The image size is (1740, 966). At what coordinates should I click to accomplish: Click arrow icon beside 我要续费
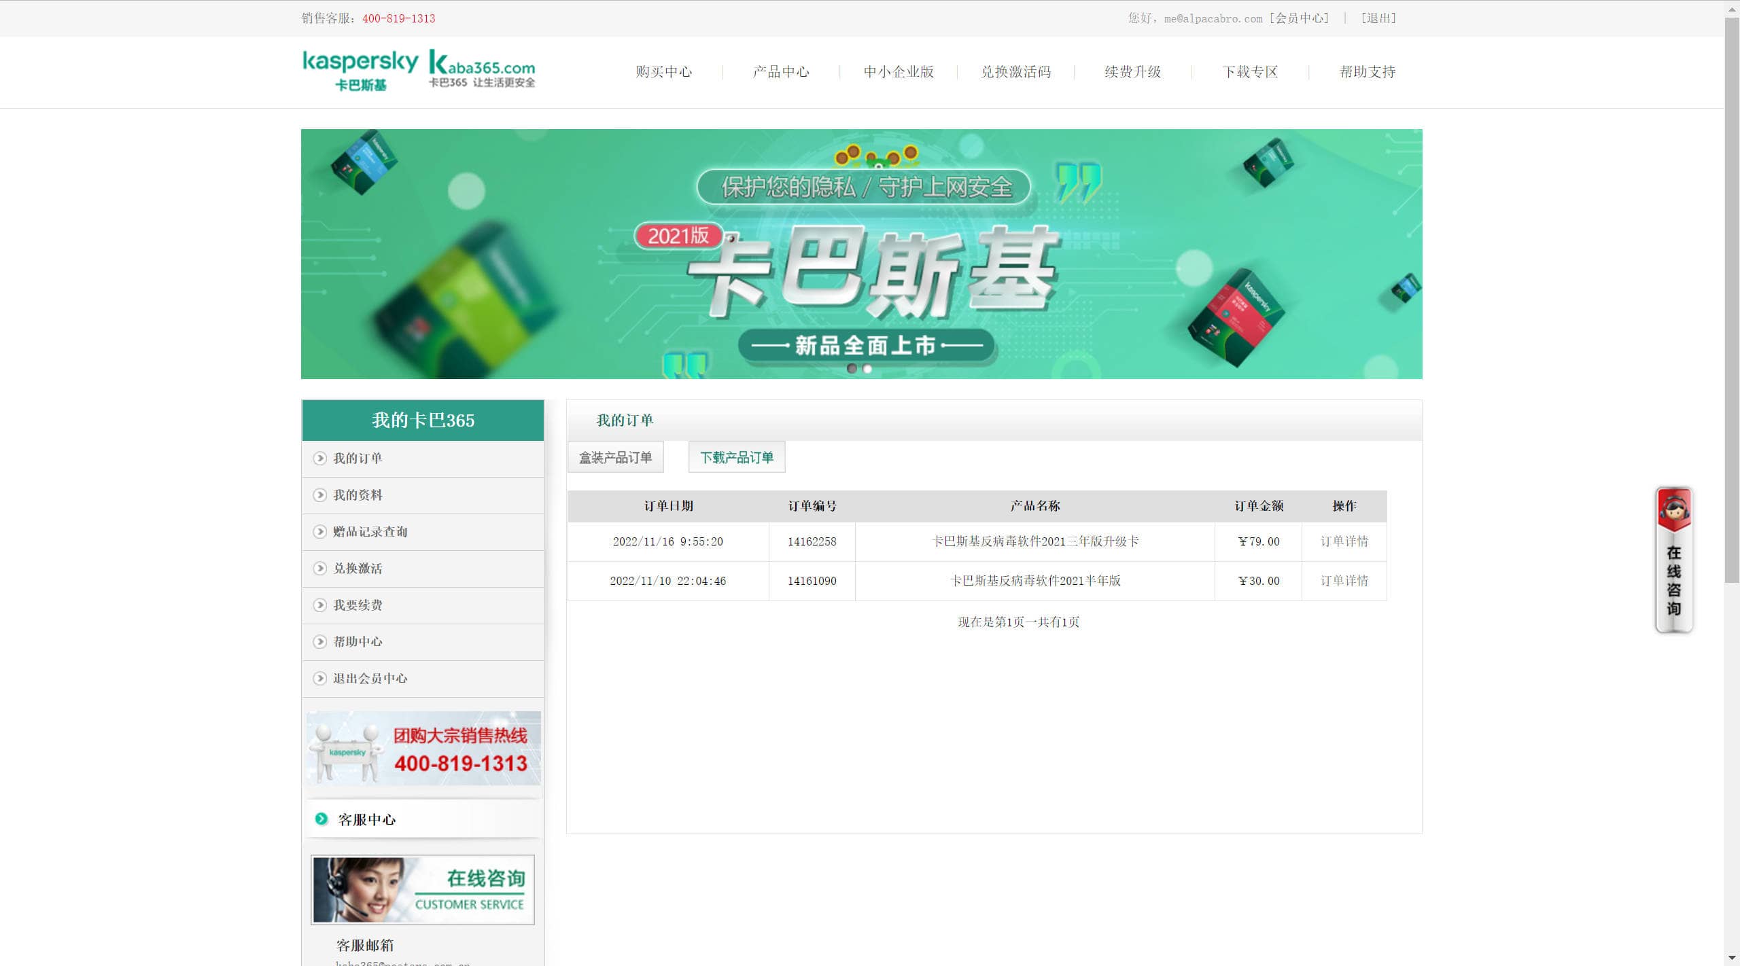click(x=319, y=605)
